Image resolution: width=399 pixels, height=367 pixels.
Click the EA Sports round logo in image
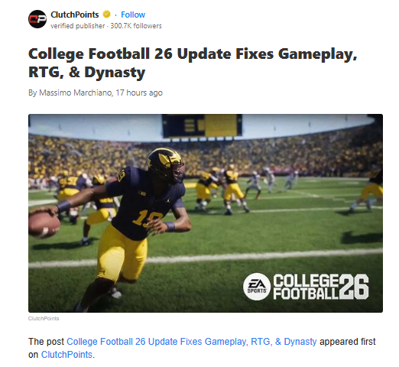pos(257,287)
